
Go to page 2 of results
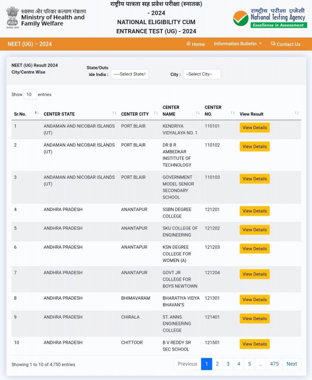click(x=217, y=364)
